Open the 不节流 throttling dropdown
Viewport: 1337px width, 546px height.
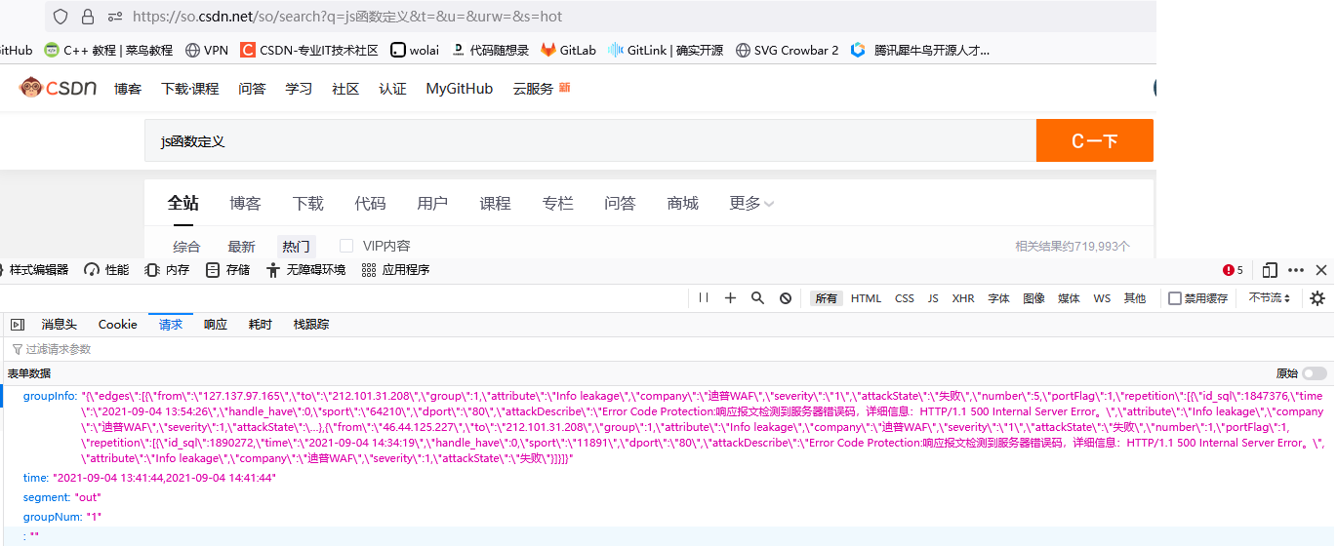(x=1270, y=298)
